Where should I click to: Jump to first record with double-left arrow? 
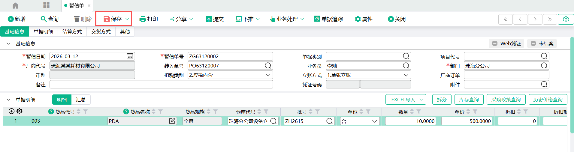(506, 19)
